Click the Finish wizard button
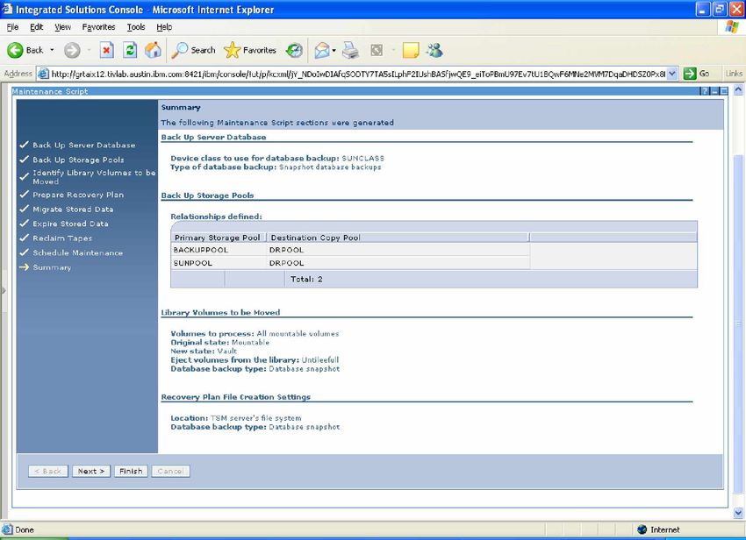 click(131, 471)
